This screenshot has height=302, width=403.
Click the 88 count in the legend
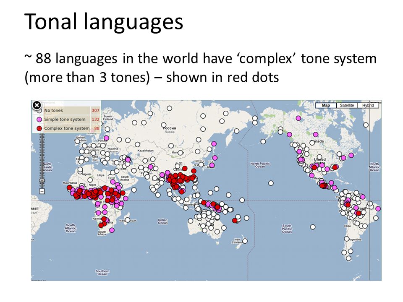[97, 128]
